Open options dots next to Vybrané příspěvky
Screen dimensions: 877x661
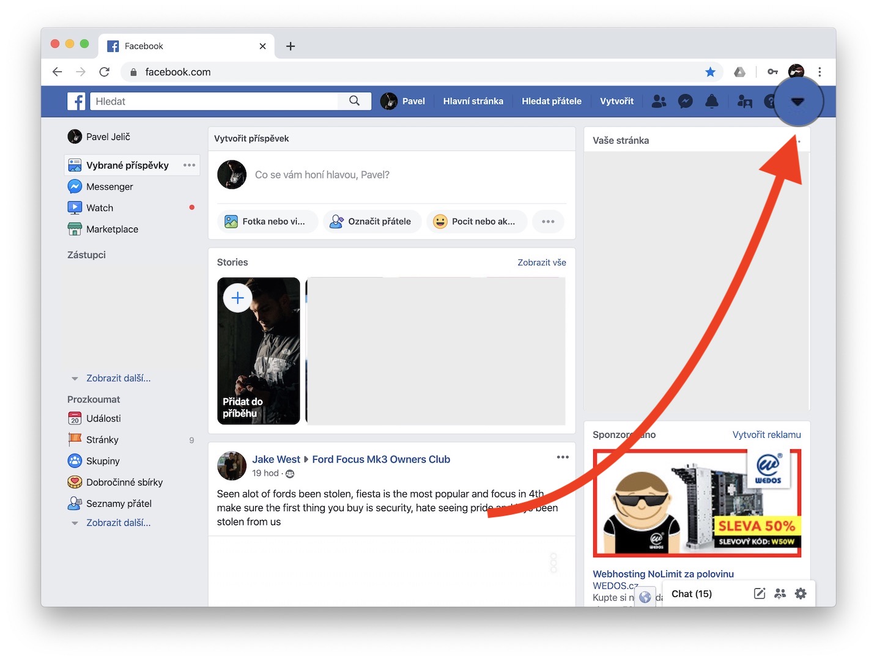pyautogui.click(x=190, y=165)
